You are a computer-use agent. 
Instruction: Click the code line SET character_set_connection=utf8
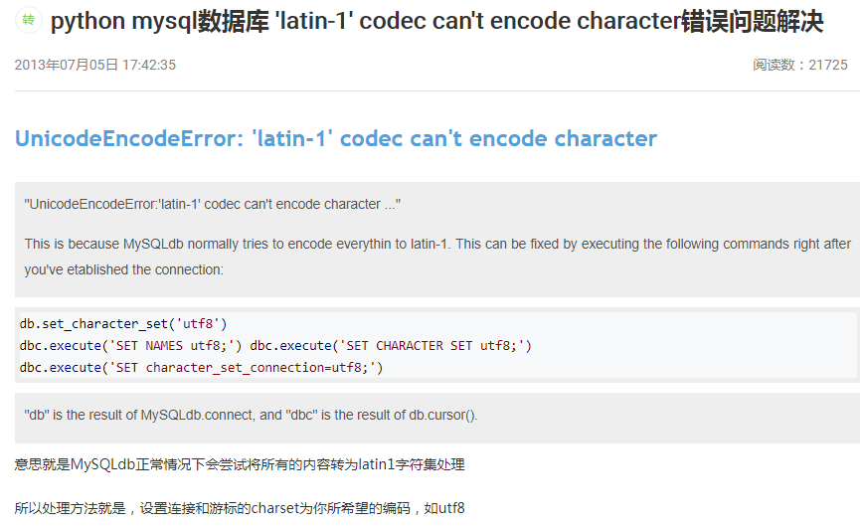click(201, 368)
